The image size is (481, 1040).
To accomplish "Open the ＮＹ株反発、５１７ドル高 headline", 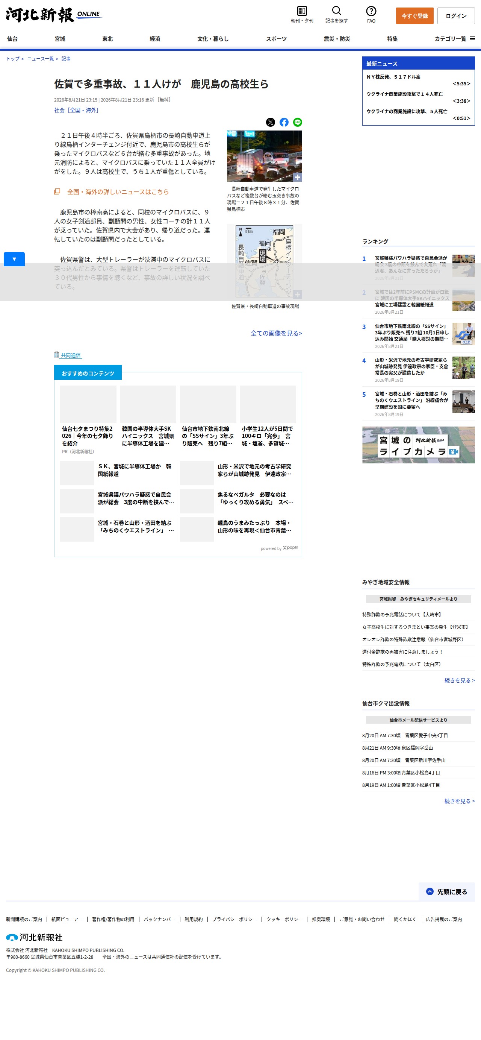I will click(x=393, y=77).
